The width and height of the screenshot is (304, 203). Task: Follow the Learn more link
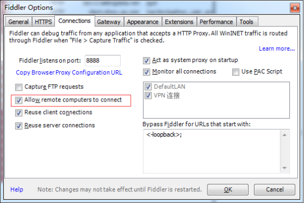coord(277,48)
